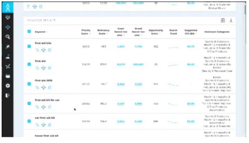The height and width of the screenshot is (143, 249).
Task: Uncheck the 'car first aid kit' row checkbox
Action: click(x=29, y=121)
